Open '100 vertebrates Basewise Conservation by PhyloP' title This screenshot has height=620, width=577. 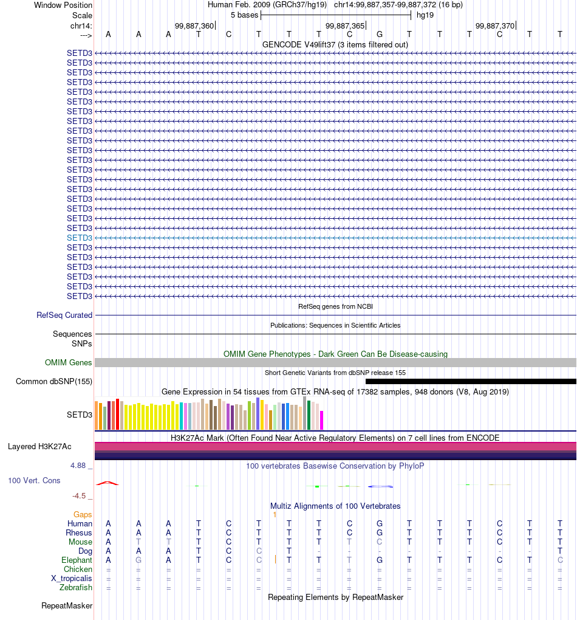coord(335,466)
